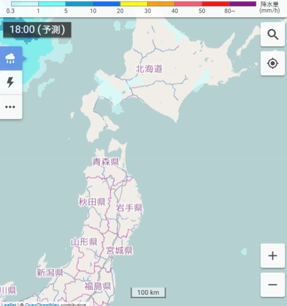Click the 宮城県 prefecture label
The height and width of the screenshot is (306, 287).
(119, 250)
